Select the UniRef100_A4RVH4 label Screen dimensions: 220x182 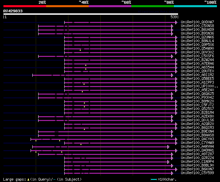(197, 147)
